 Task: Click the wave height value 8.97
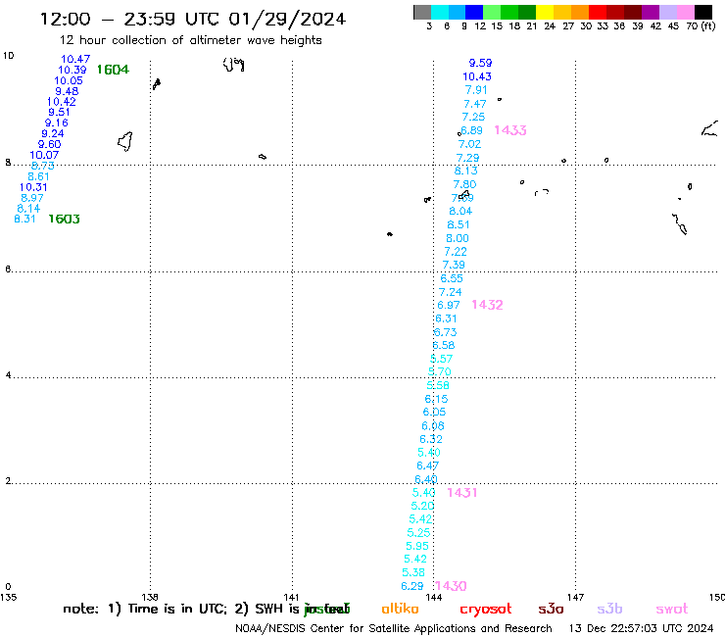[x=32, y=198]
